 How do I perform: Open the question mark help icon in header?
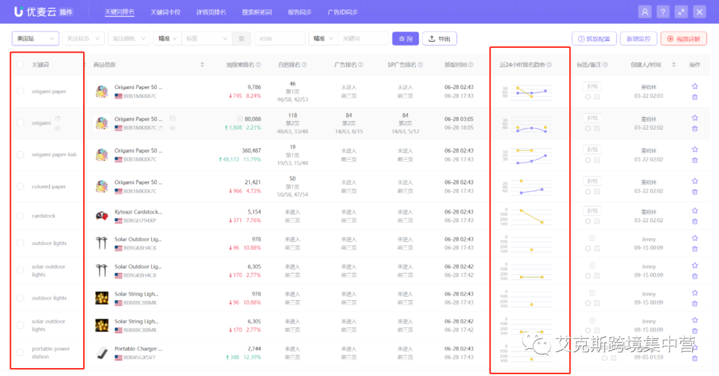(x=662, y=12)
